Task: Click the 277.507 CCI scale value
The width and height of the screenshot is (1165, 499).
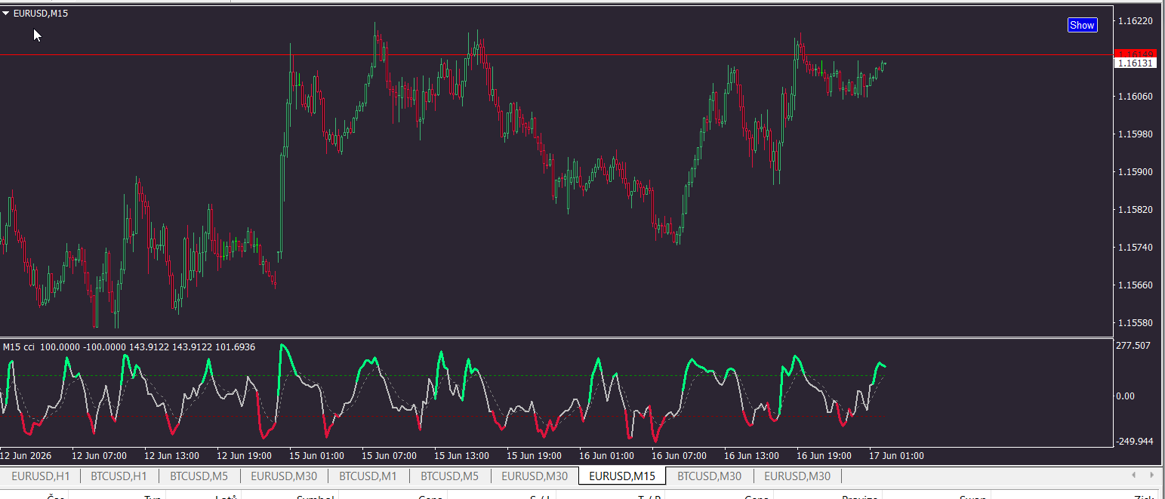Action: pos(1133,346)
